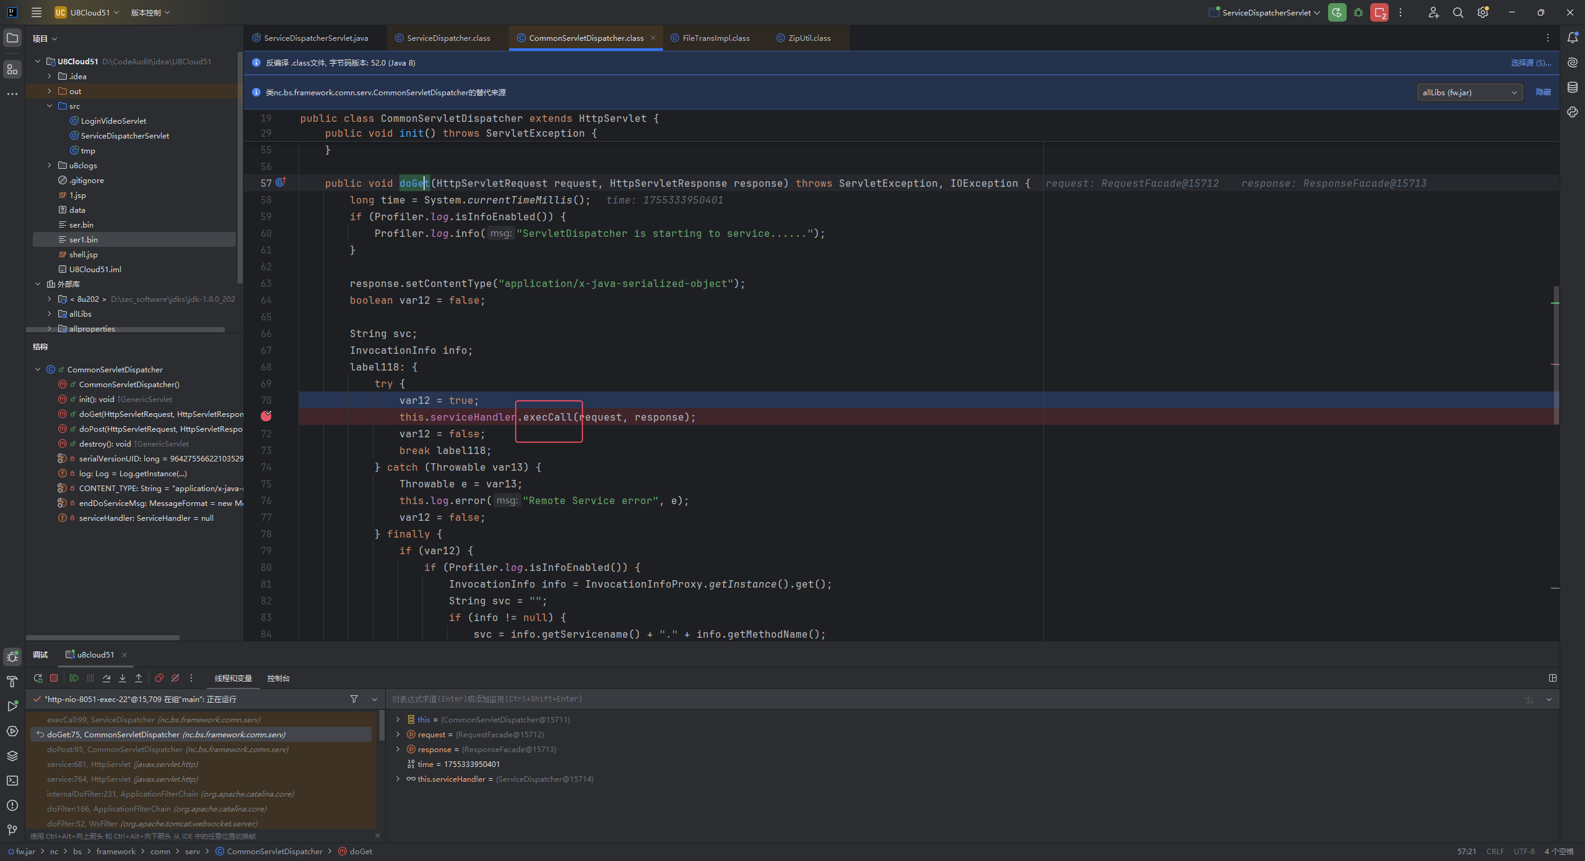This screenshot has height=861, width=1585.
Task: Toggle the breakpoint on the execCall line
Action: click(266, 416)
